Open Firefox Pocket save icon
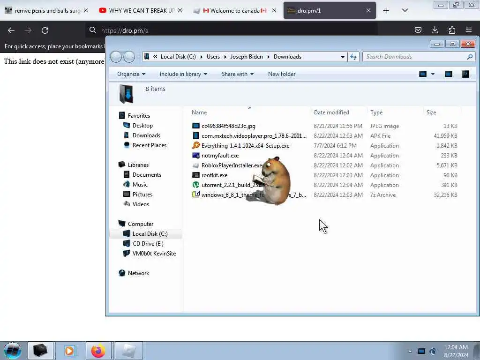The width and height of the screenshot is (480, 360). coord(418,30)
